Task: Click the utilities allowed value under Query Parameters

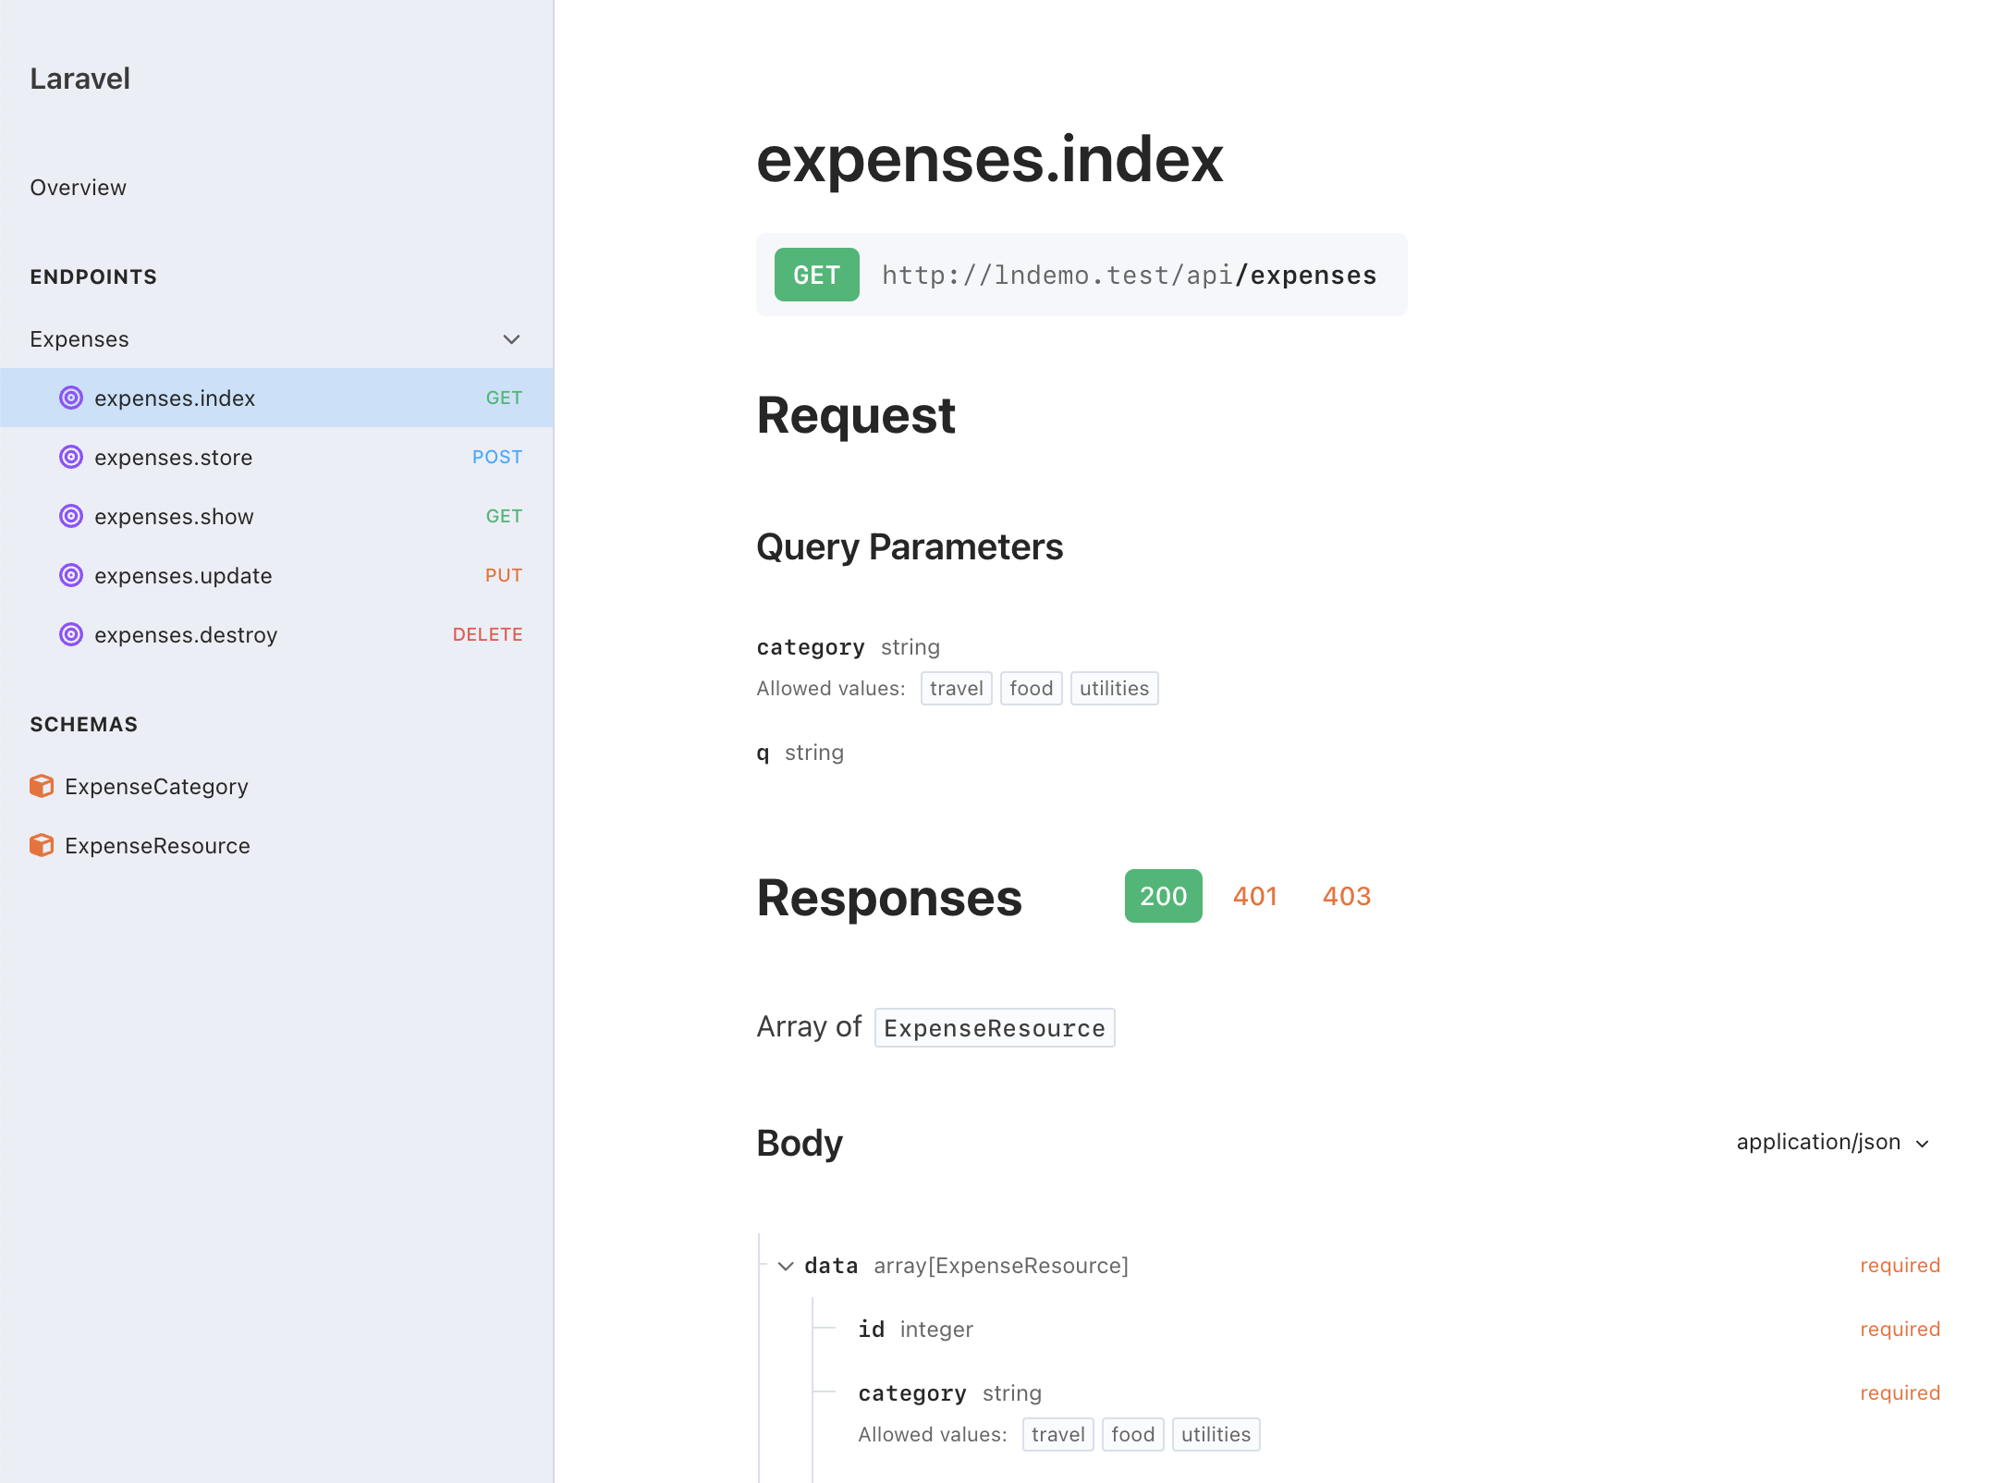Action: click(x=1114, y=688)
